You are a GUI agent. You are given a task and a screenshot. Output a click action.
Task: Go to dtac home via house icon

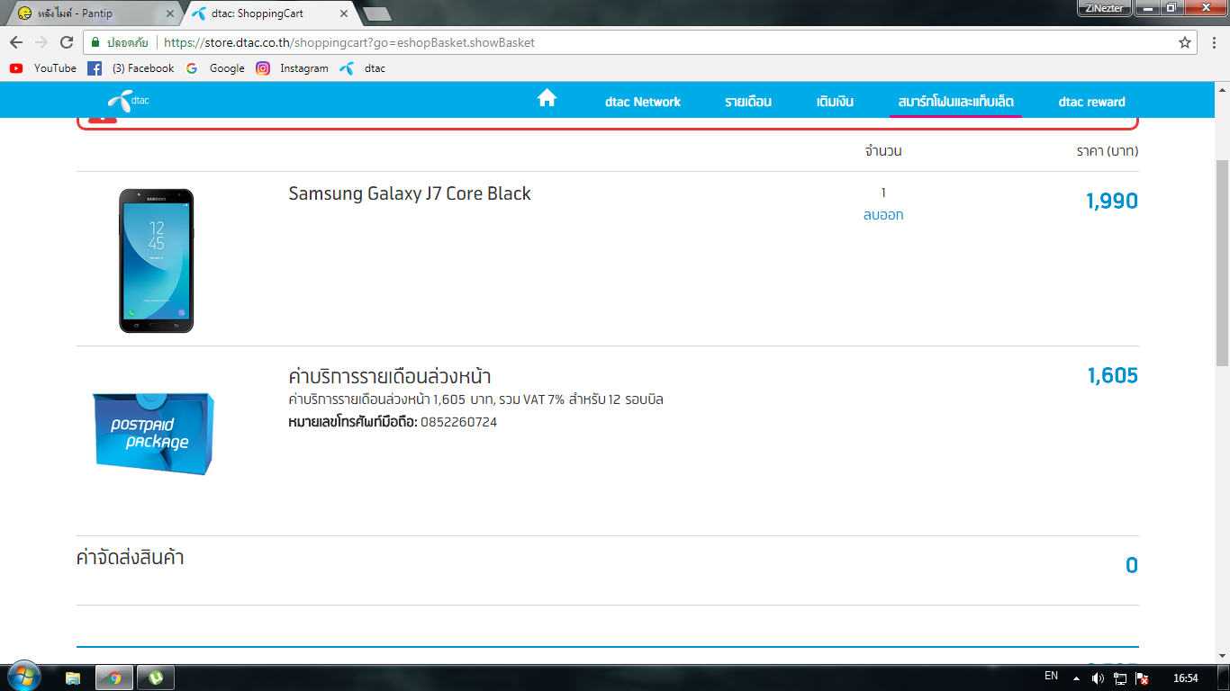tap(547, 98)
